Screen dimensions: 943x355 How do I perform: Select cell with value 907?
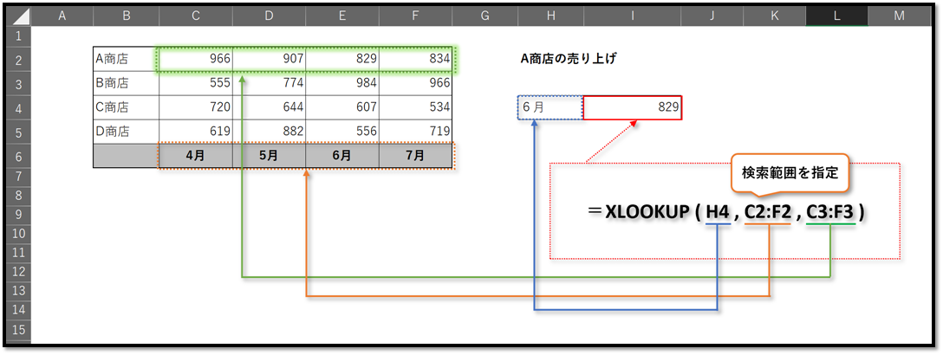coord(269,59)
